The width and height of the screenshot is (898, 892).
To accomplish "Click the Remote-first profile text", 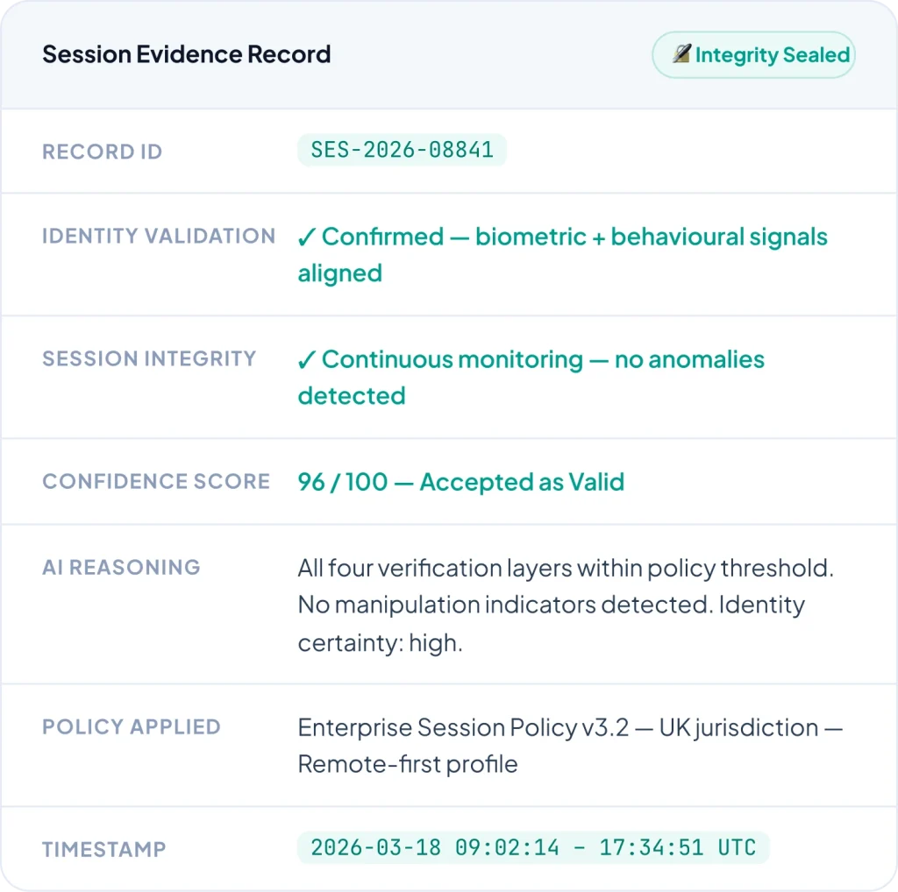I will [x=408, y=764].
